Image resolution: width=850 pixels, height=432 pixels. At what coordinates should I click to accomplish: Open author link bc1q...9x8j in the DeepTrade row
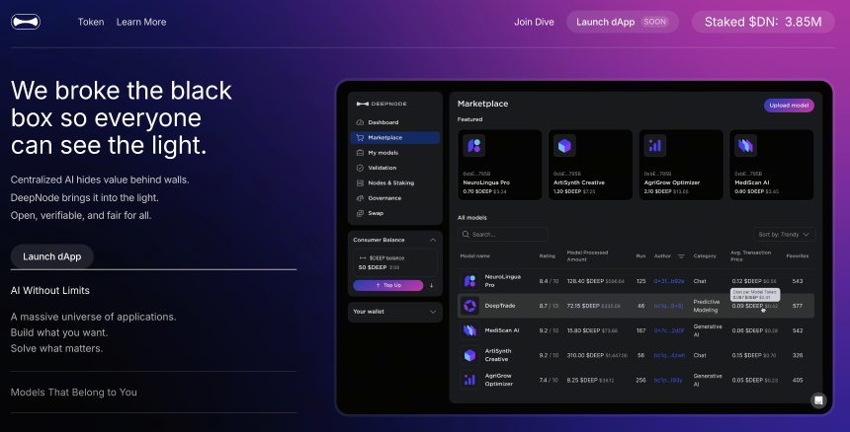(x=668, y=306)
